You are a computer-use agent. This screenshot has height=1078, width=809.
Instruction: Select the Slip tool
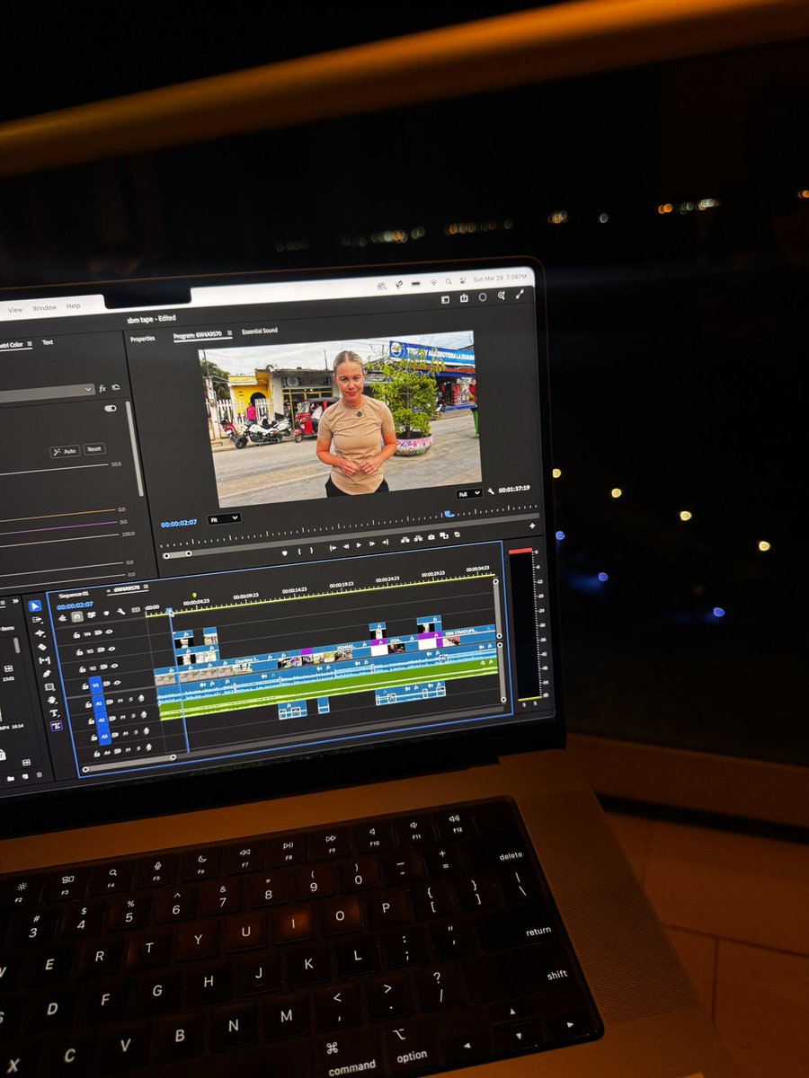44,660
